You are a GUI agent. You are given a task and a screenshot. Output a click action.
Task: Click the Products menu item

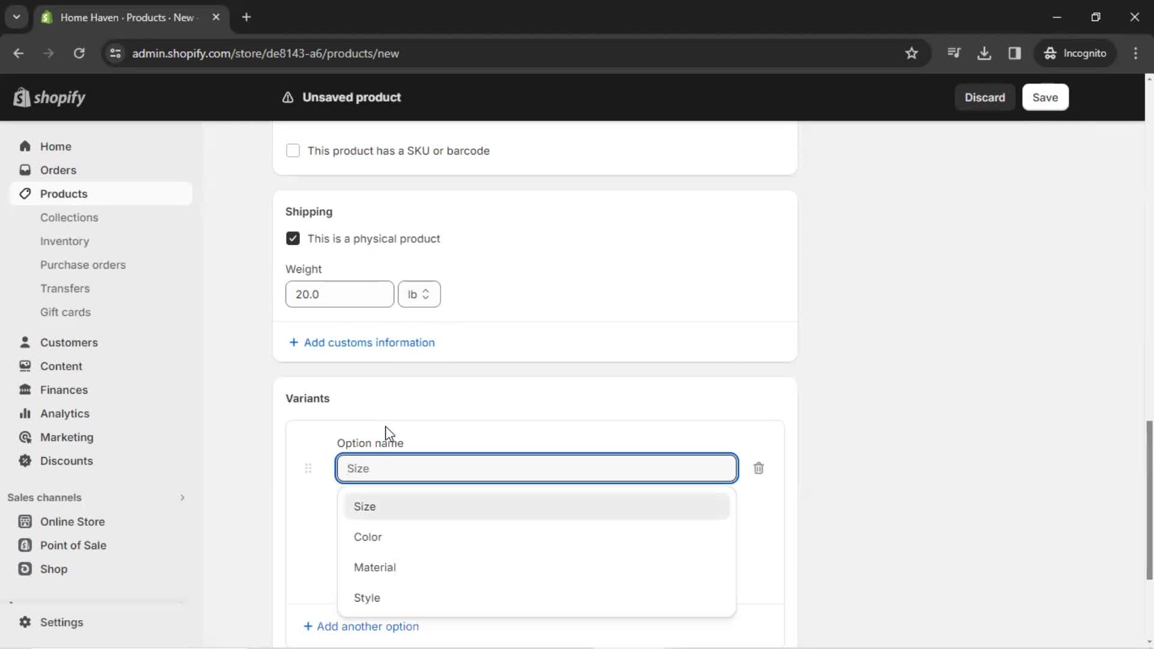pyautogui.click(x=63, y=193)
